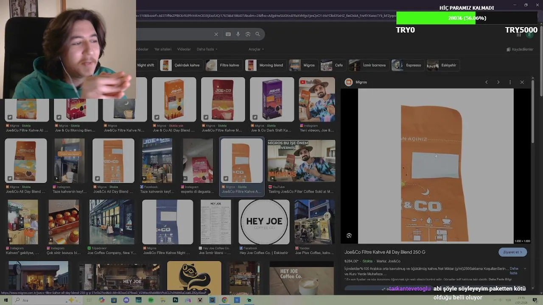Image resolution: width=543 pixels, height=305 pixels.
Task: Open the three-dot menu in preview panel
Action: (510, 82)
